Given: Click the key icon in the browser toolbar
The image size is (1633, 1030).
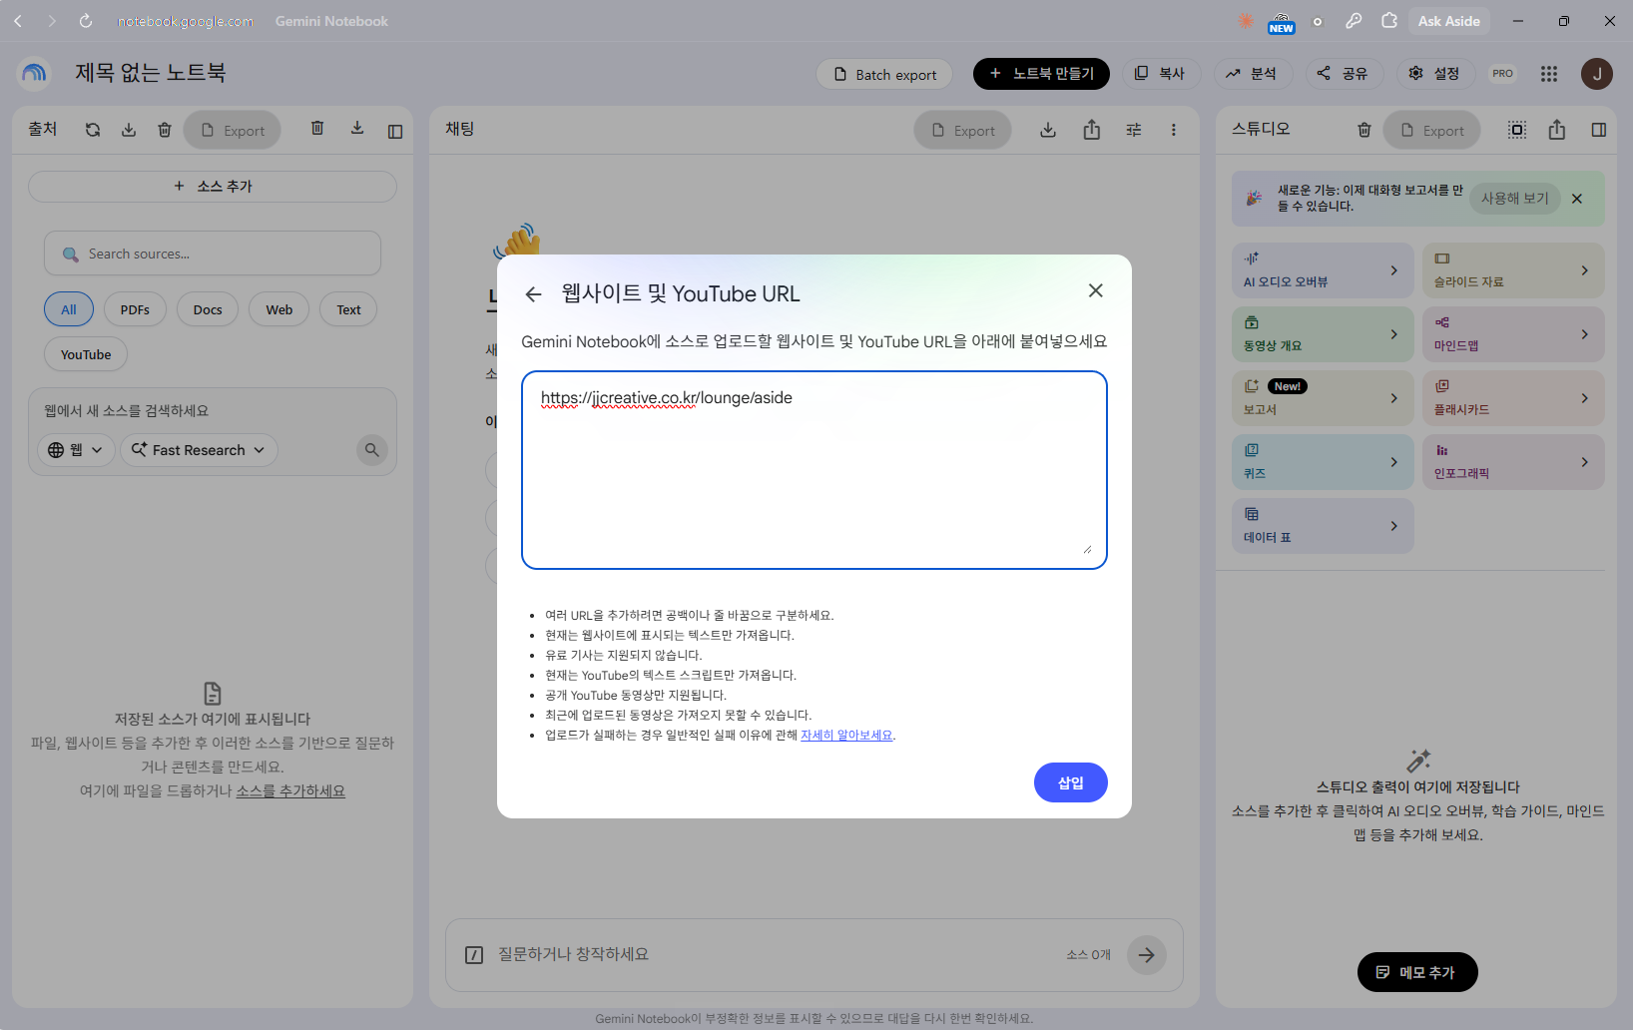Looking at the screenshot, I should coord(1354,21).
